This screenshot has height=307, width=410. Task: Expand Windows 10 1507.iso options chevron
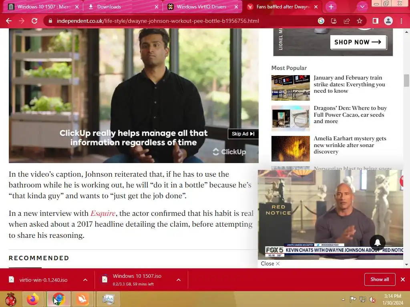(179, 280)
